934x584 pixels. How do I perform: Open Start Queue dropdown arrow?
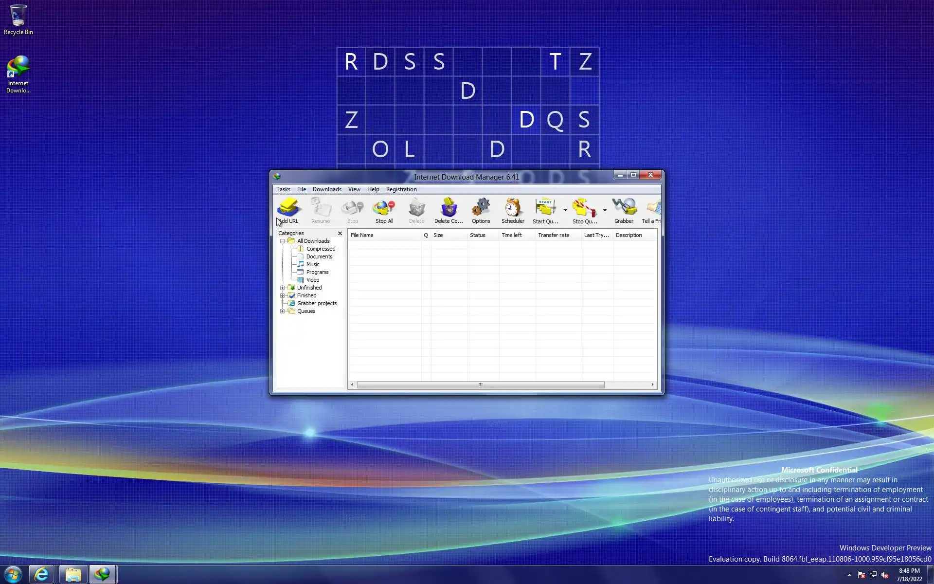[565, 210]
